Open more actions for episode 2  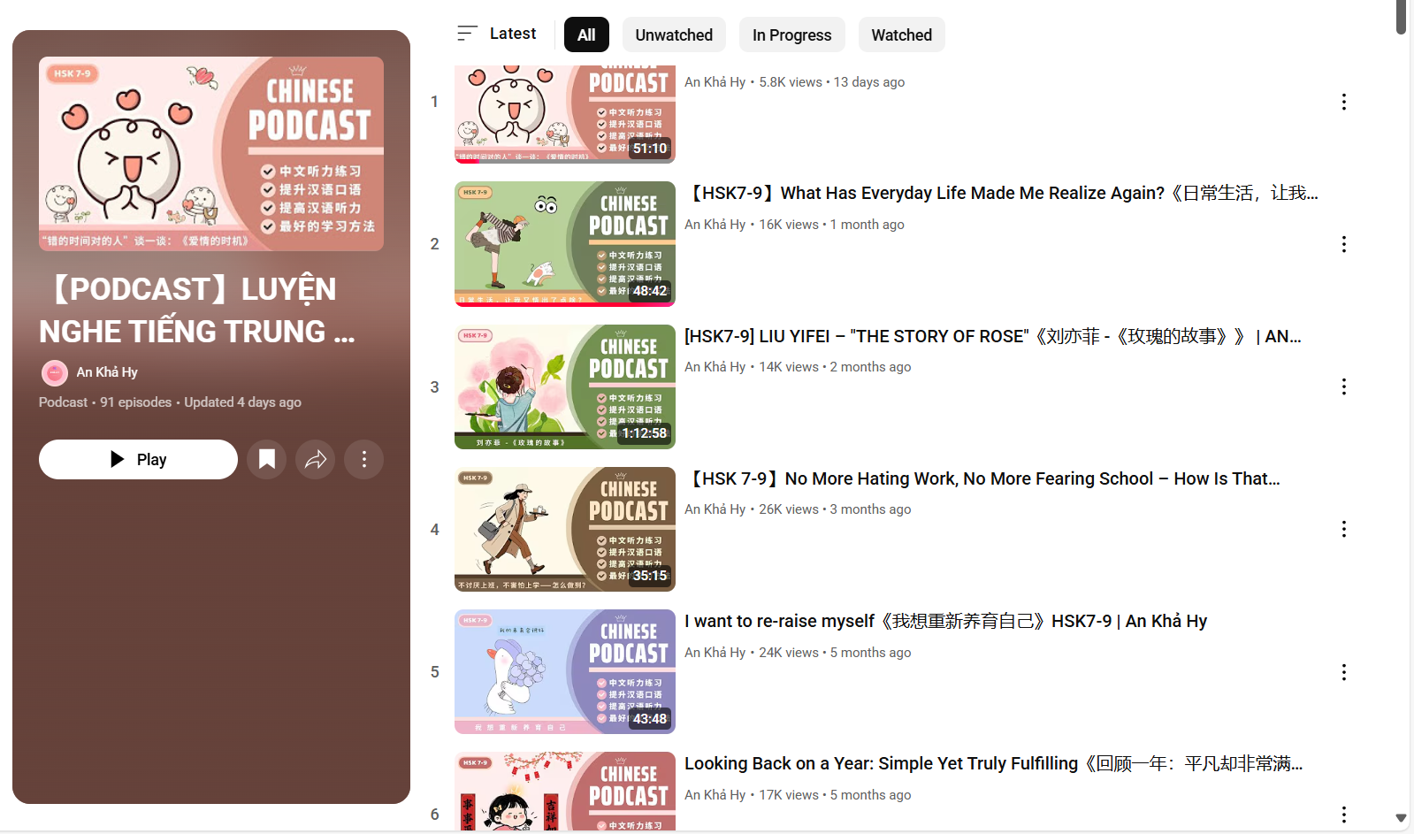1343,244
